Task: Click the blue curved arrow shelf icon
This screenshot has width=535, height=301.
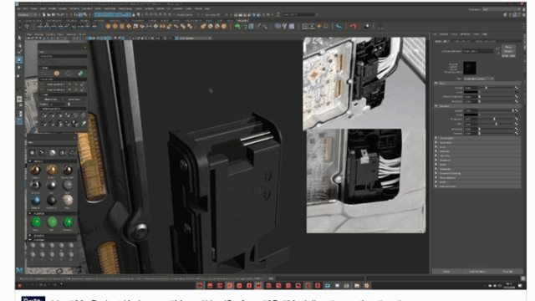Action: [339, 26]
